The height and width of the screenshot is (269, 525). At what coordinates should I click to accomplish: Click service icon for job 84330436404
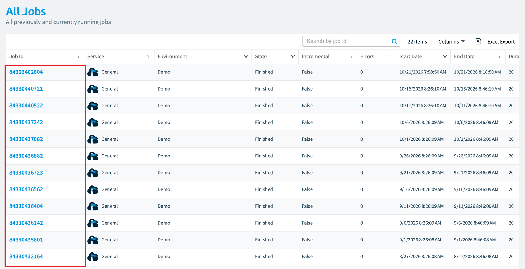(93, 206)
